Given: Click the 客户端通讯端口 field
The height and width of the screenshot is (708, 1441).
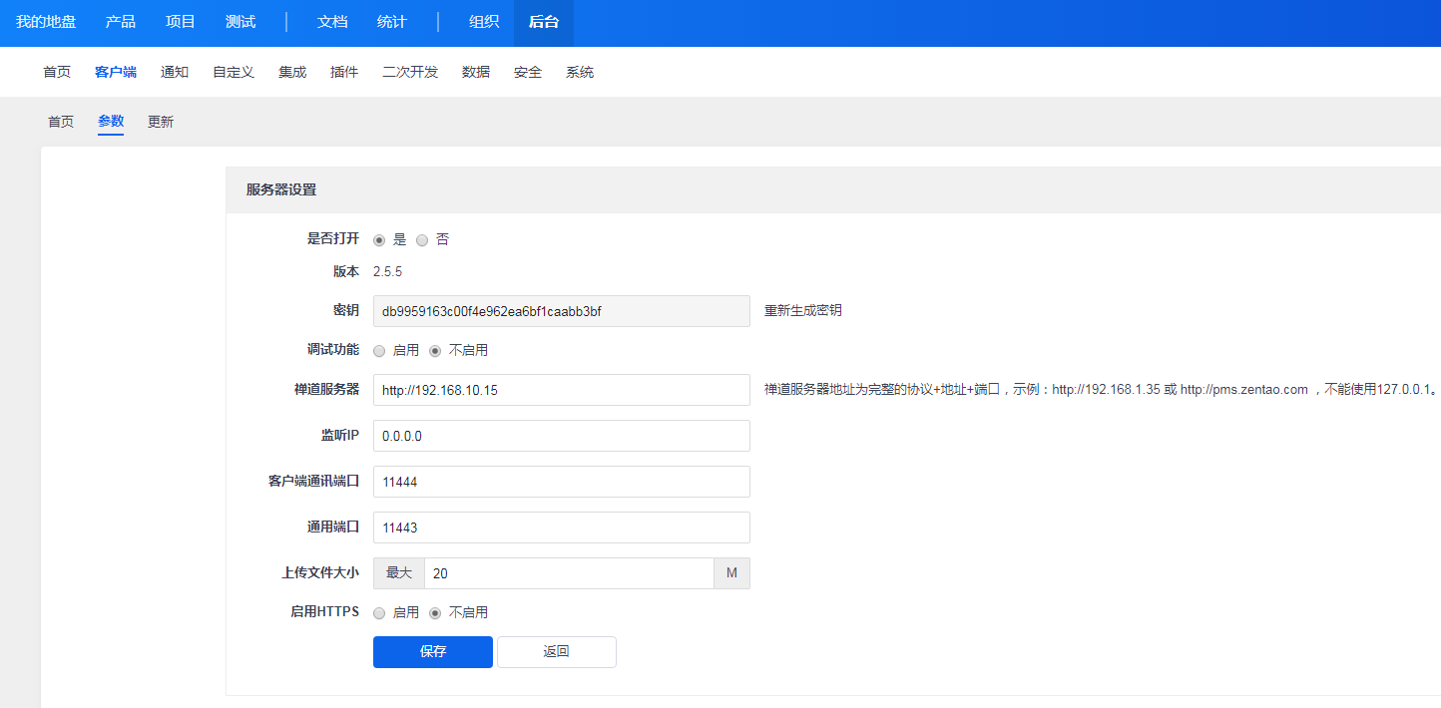Looking at the screenshot, I should point(561,482).
